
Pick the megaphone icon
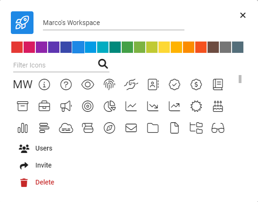click(x=66, y=106)
